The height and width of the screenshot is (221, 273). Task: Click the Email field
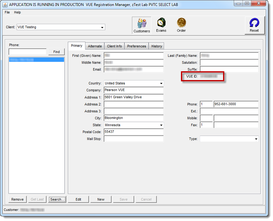coord(134,69)
